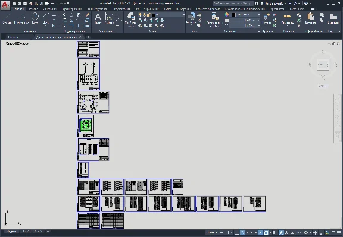Toggle object snap in status bar
Viewport: 343px width, 237px height.
point(266,233)
